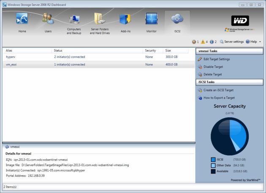Click the vmesxi Tasks header

tap(230, 51)
